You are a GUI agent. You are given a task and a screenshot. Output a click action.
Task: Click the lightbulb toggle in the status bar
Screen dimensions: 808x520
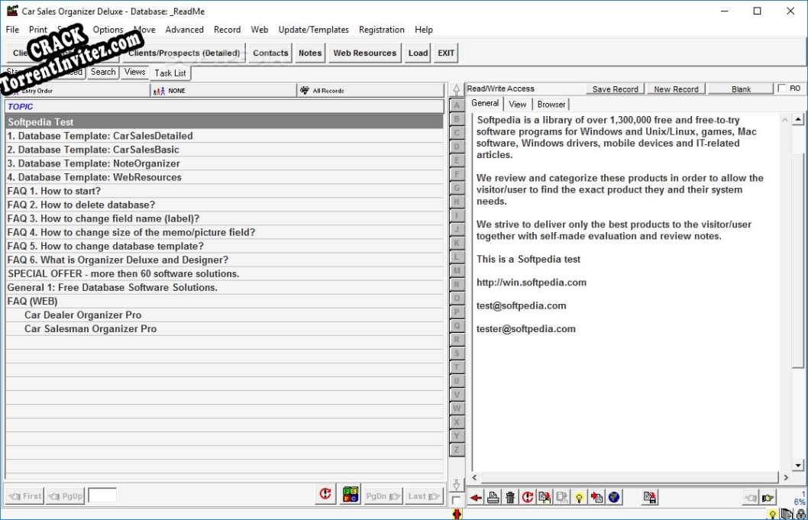773,514
